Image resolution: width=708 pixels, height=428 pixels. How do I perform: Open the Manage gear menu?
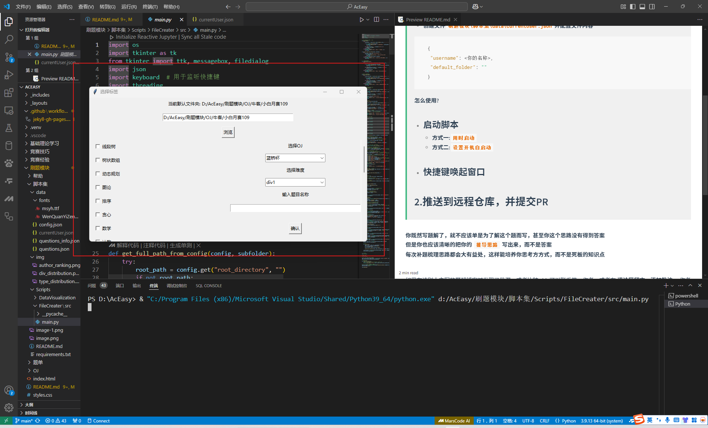9,408
